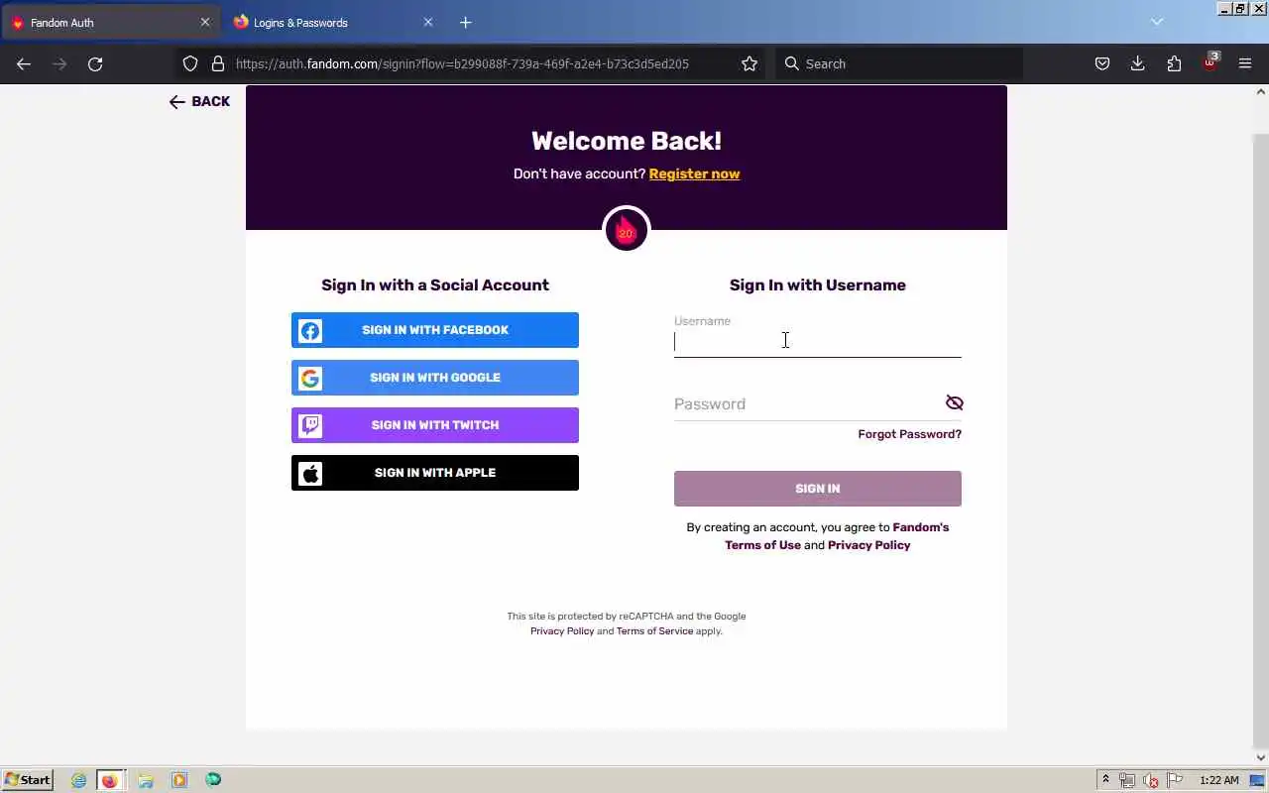This screenshot has height=793, width=1269.
Task: Click the Firefox taskbar icon
Action: [x=109, y=780]
